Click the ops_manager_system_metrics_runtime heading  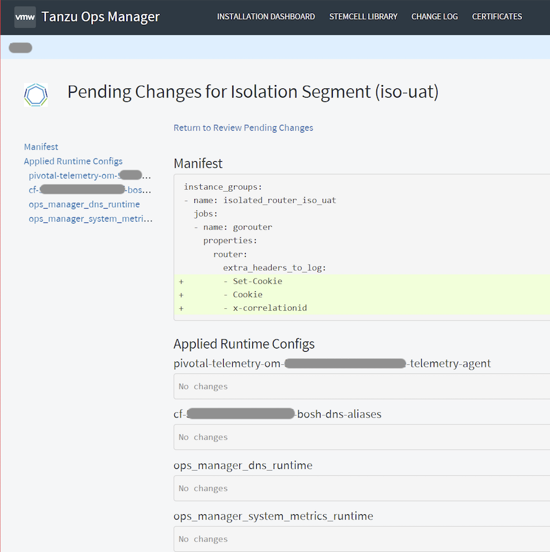[x=273, y=516]
